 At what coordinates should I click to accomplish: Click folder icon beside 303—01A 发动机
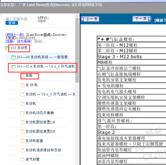pyautogui.click(x=14, y=66)
